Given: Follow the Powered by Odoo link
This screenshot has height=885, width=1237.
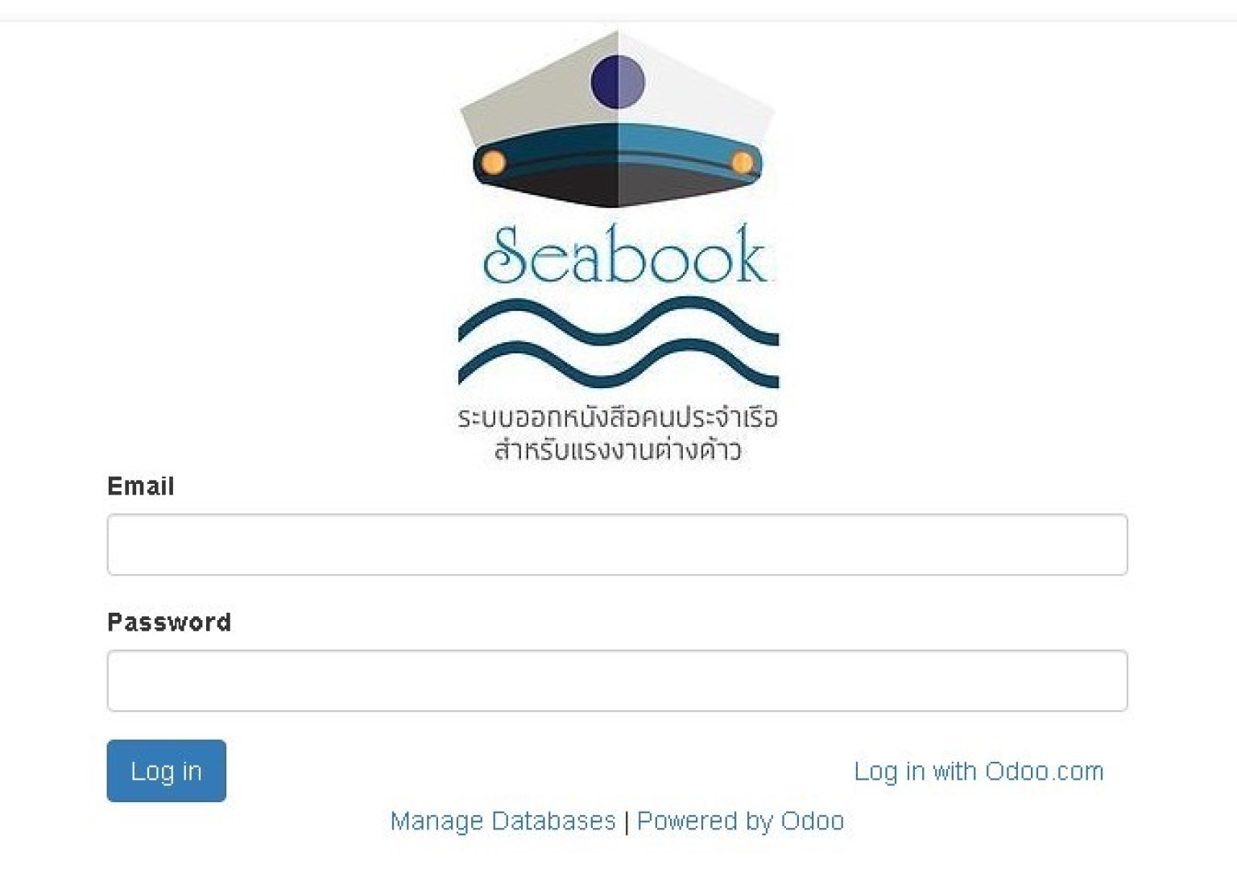Looking at the screenshot, I should coord(740,821).
